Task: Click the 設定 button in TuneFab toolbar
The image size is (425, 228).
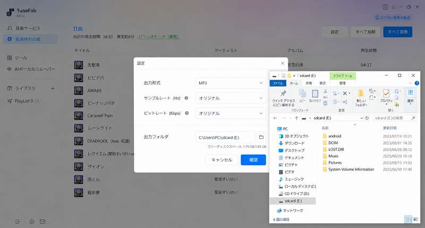Action: 335,32
